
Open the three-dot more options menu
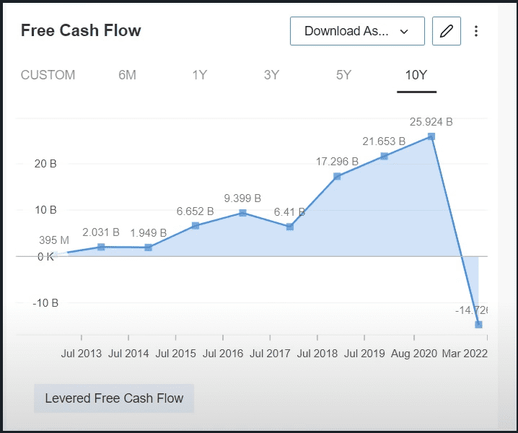[476, 31]
